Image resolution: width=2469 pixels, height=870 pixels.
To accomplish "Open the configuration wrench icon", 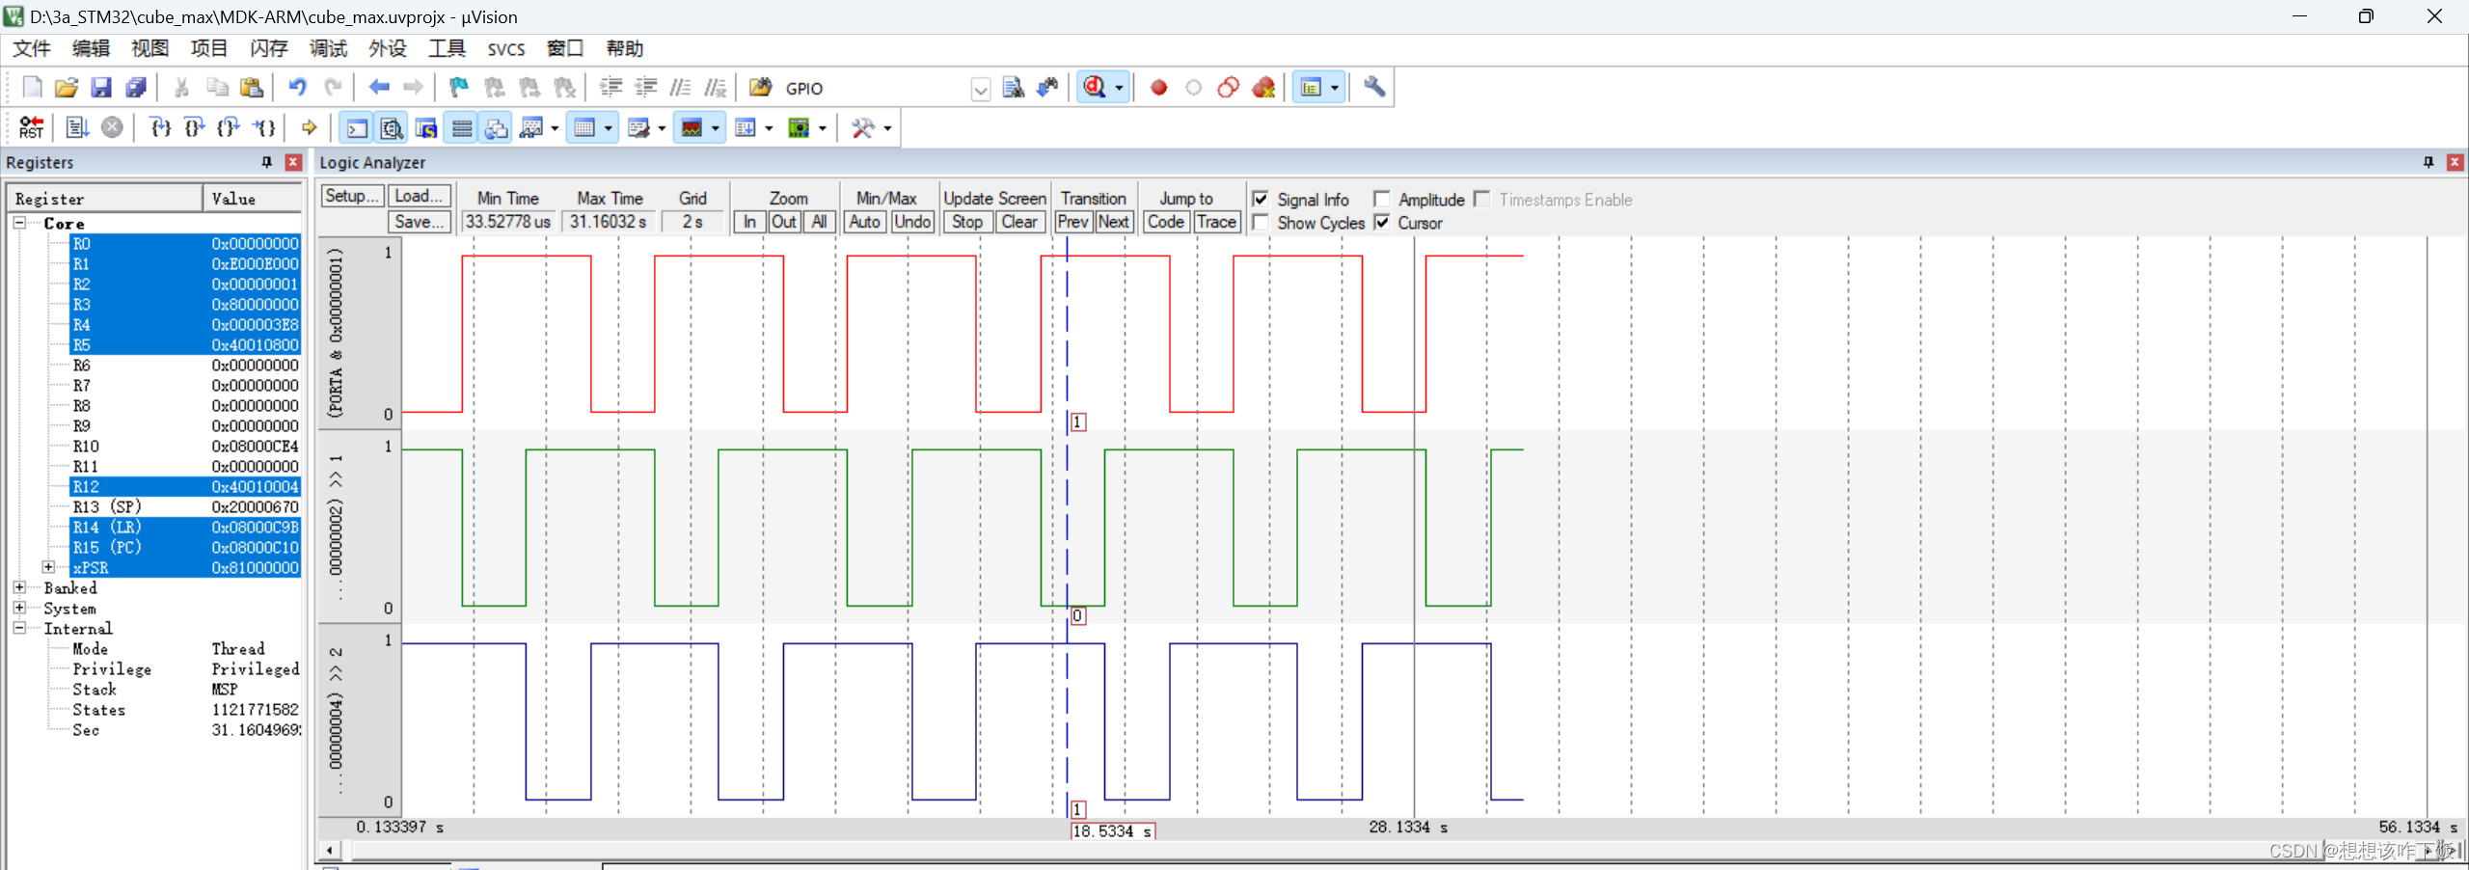I will (1374, 88).
